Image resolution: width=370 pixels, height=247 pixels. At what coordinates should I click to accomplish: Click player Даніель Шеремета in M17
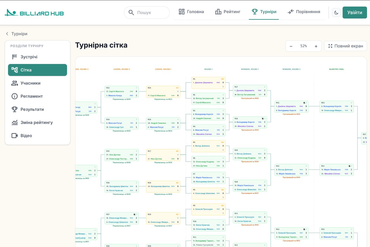point(246,91)
